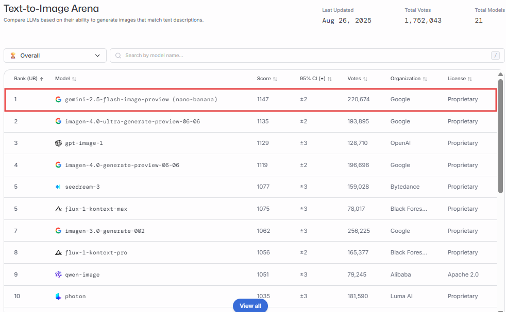Select the seedream-3 model name
This screenshot has width=506, height=312.
(x=82, y=187)
